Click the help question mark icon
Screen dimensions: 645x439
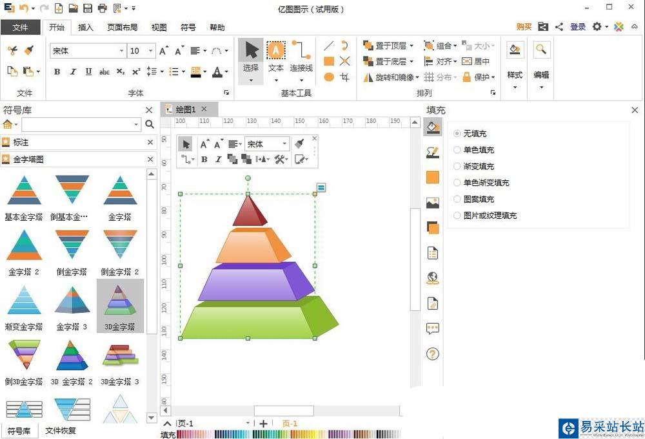tap(433, 353)
